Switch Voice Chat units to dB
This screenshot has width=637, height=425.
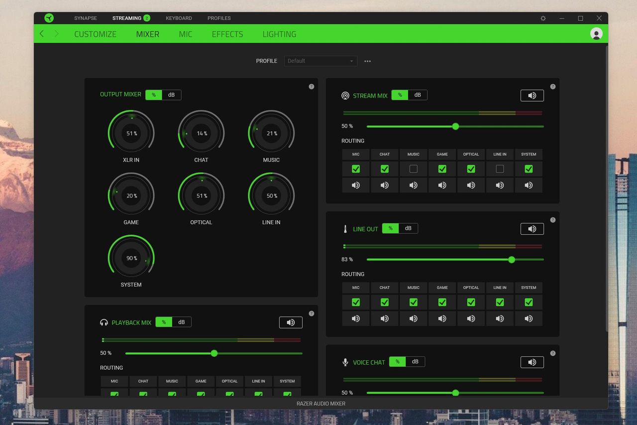tap(415, 362)
